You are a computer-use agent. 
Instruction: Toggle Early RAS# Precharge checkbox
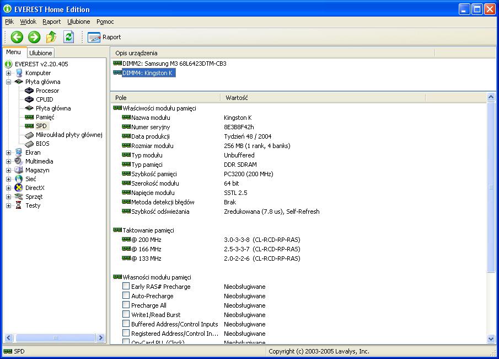pos(126,287)
